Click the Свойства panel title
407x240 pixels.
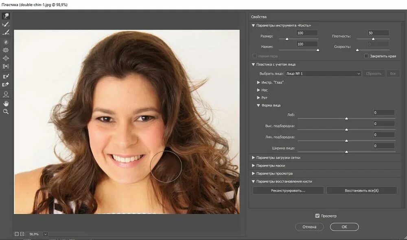258,17
